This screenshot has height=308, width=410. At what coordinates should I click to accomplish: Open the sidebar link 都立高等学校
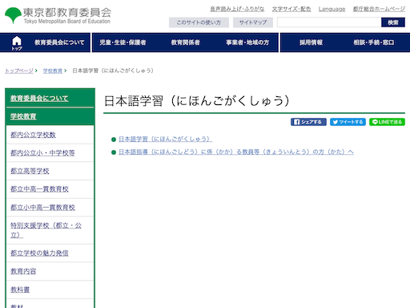(30, 171)
